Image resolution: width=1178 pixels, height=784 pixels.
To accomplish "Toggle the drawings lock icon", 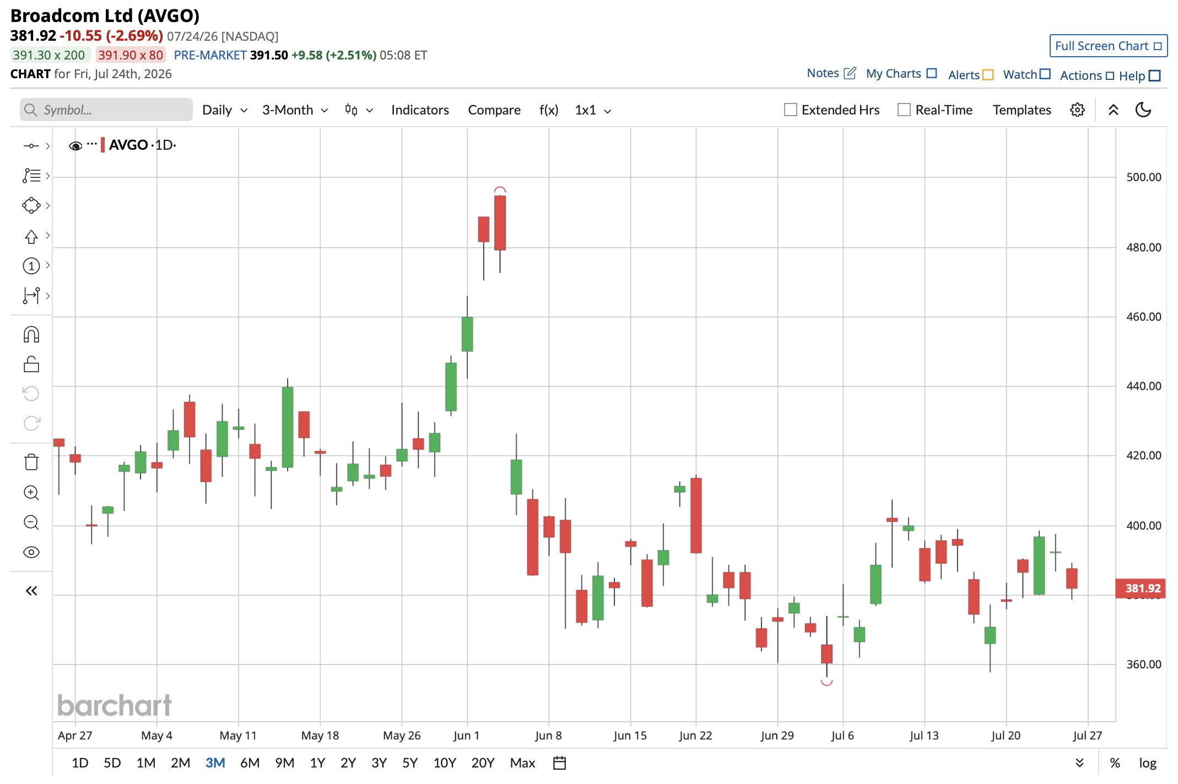I will 31,364.
